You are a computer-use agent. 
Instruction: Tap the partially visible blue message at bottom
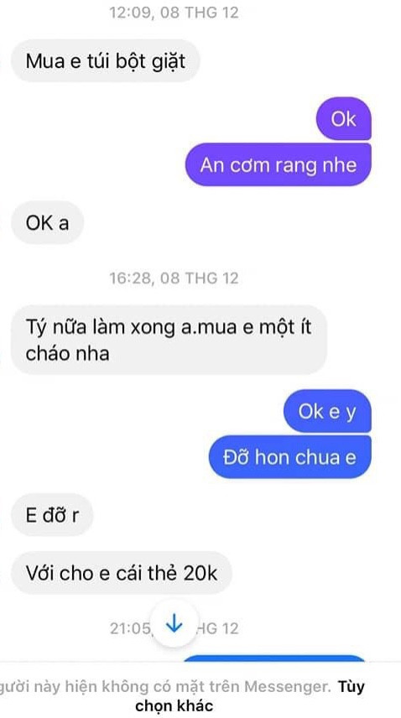coord(274,658)
